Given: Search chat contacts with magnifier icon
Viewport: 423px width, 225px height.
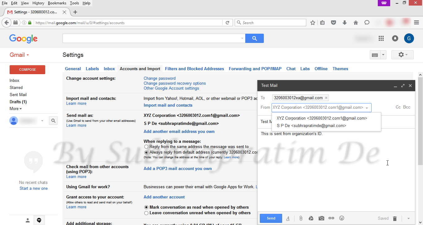Looking at the screenshot, I should tap(53, 121).
